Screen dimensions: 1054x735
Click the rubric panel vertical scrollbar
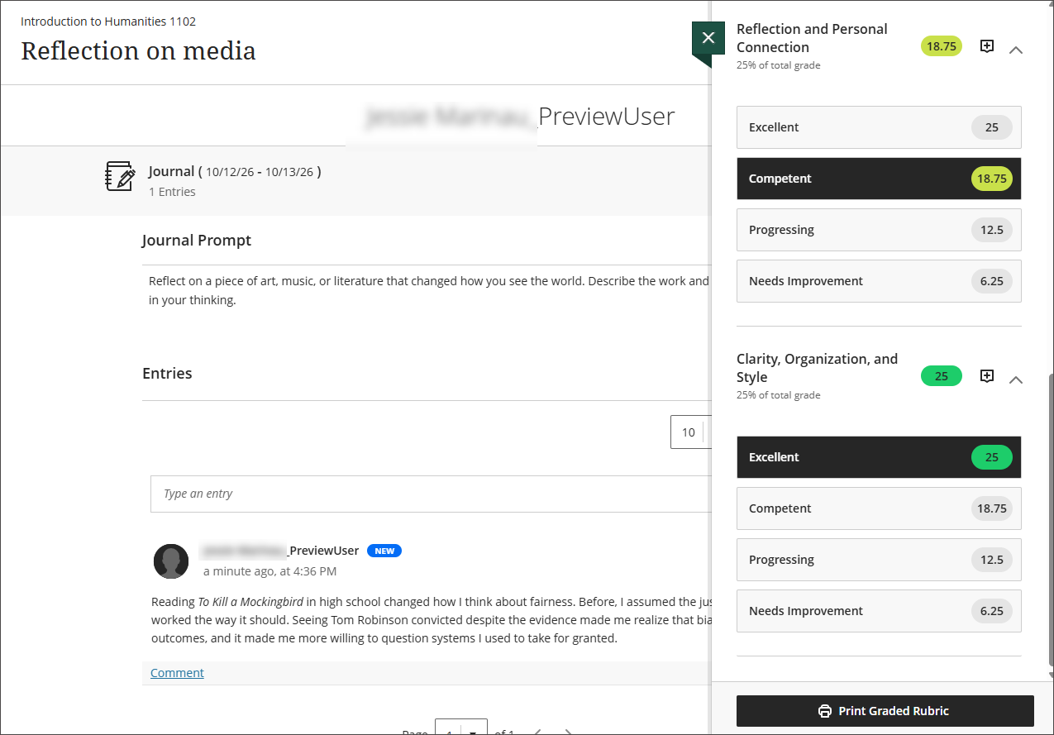pos(1050,521)
